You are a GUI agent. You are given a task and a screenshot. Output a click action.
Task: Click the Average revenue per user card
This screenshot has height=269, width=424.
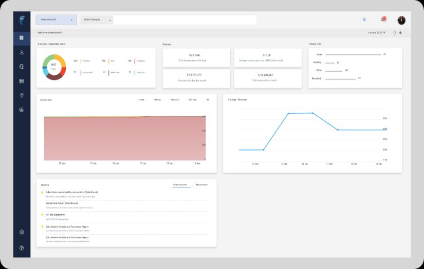[x=268, y=58]
